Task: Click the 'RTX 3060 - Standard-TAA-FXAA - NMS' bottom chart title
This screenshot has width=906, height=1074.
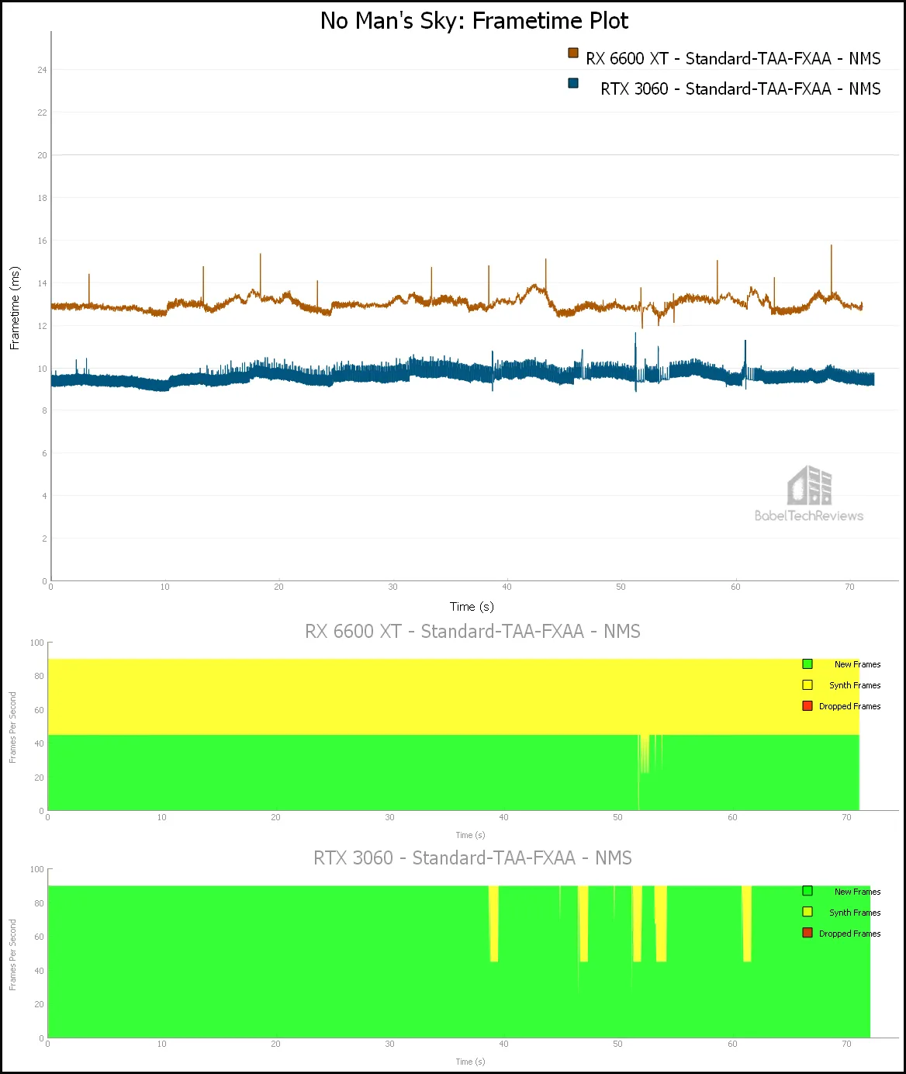Action: tap(472, 858)
